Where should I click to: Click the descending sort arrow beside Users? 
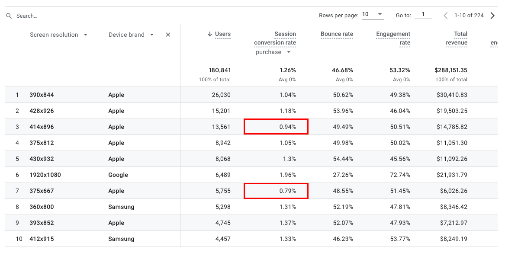click(x=210, y=34)
